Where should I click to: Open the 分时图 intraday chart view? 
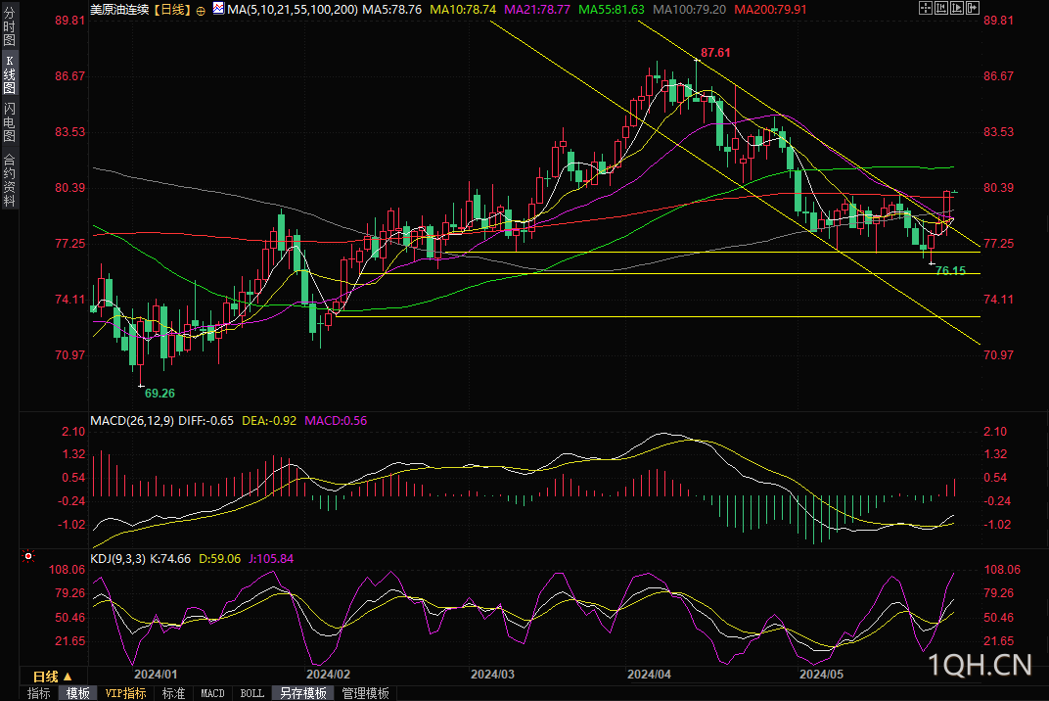10,26
